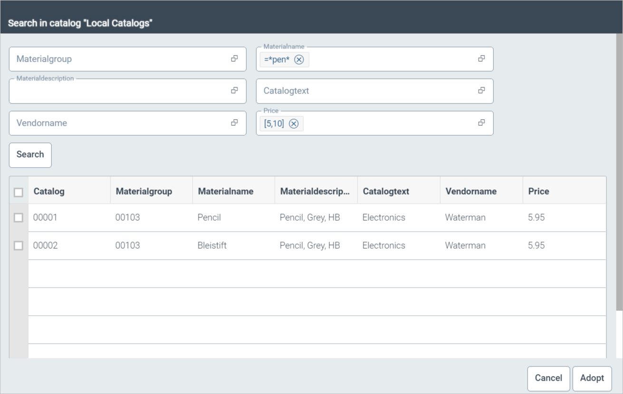Open the Catalogtext column header menu
623x394 pixels.
(x=386, y=191)
